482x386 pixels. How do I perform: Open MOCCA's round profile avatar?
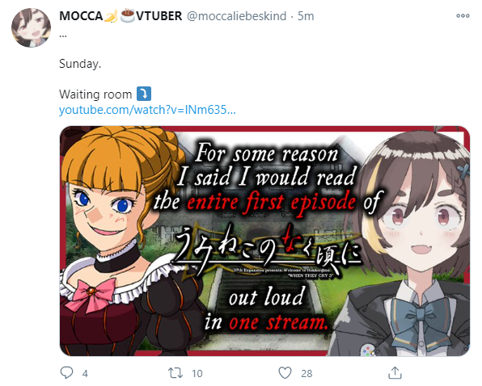[31, 28]
